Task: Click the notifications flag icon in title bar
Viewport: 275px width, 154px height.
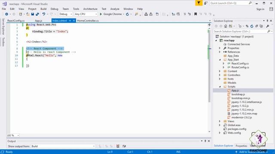Action: 199,3
